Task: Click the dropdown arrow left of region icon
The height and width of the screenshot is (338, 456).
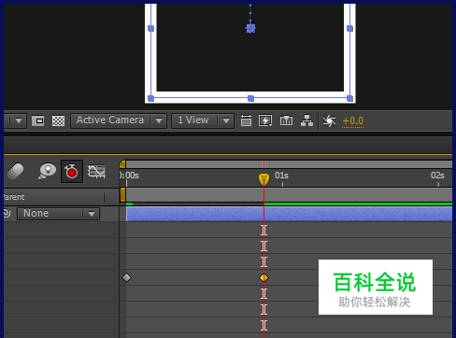Action: click(x=19, y=120)
